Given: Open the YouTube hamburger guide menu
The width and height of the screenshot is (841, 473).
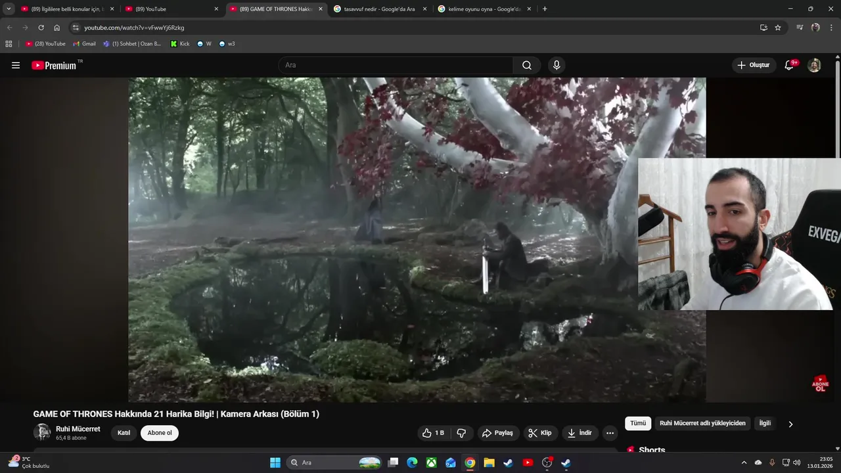Looking at the screenshot, I should pyautogui.click(x=16, y=65).
